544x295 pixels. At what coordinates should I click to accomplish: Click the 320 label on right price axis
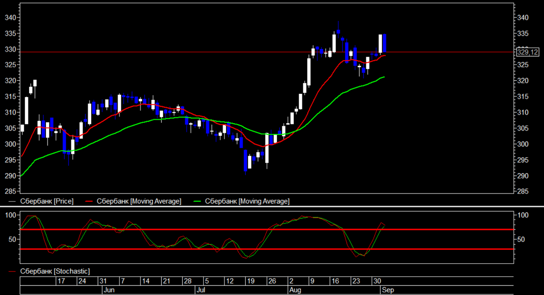coord(523,81)
